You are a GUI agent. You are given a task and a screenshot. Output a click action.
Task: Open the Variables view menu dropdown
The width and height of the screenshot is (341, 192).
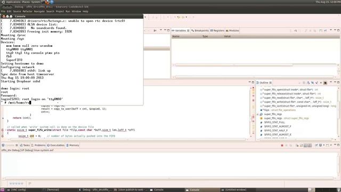(330, 30)
